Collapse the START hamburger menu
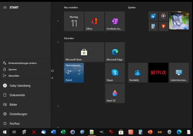The image size is (193, 136). [x=5, y=8]
